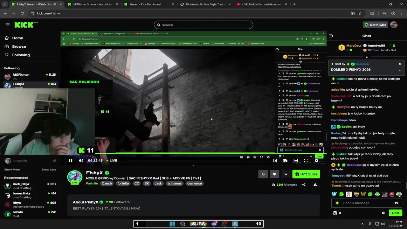Click the translate page icon in address bar
This screenshot has height=229, width=407.
pos(352,13)
